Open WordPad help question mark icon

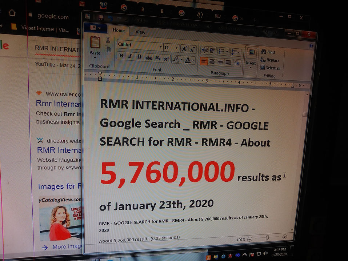point(311,46)
